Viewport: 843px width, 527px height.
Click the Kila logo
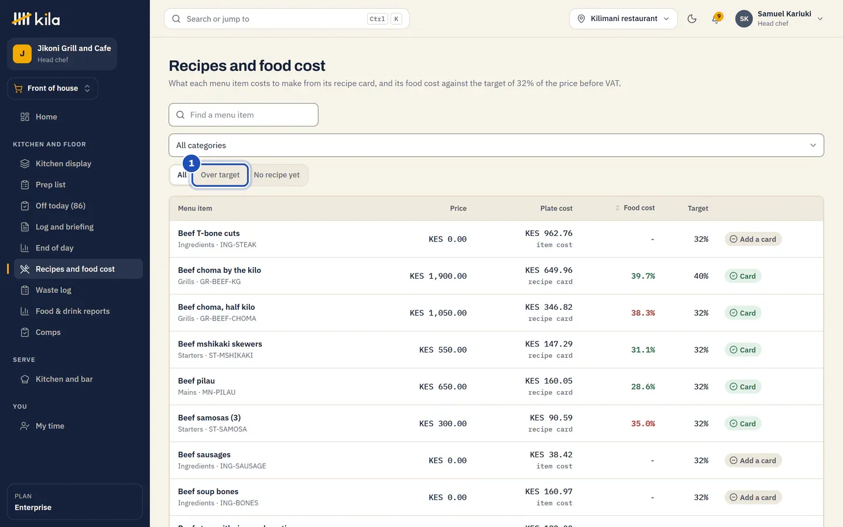click(36, 19)
